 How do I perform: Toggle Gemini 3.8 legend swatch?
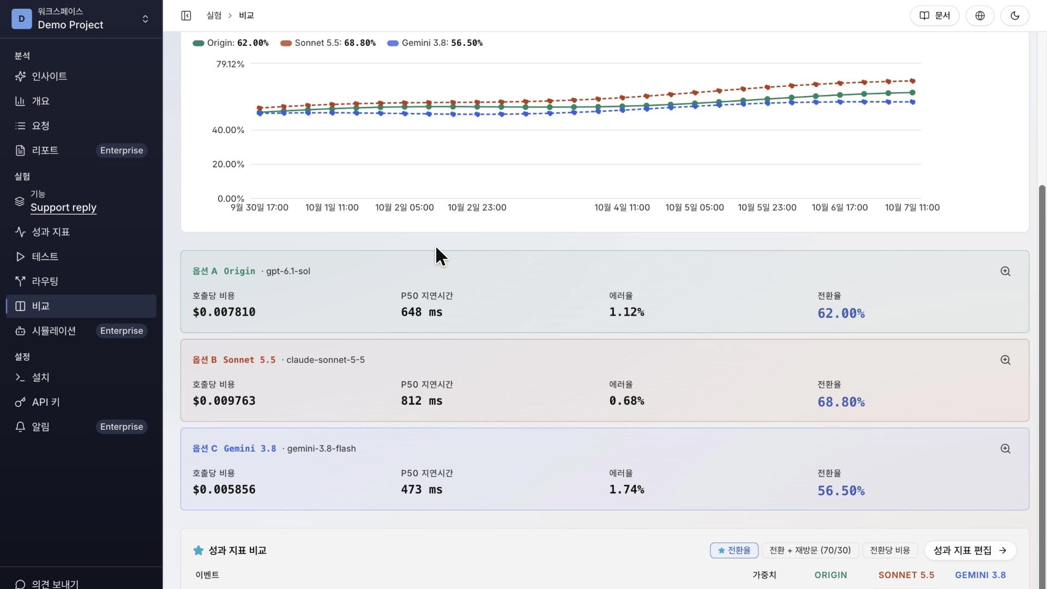(393, 43)
